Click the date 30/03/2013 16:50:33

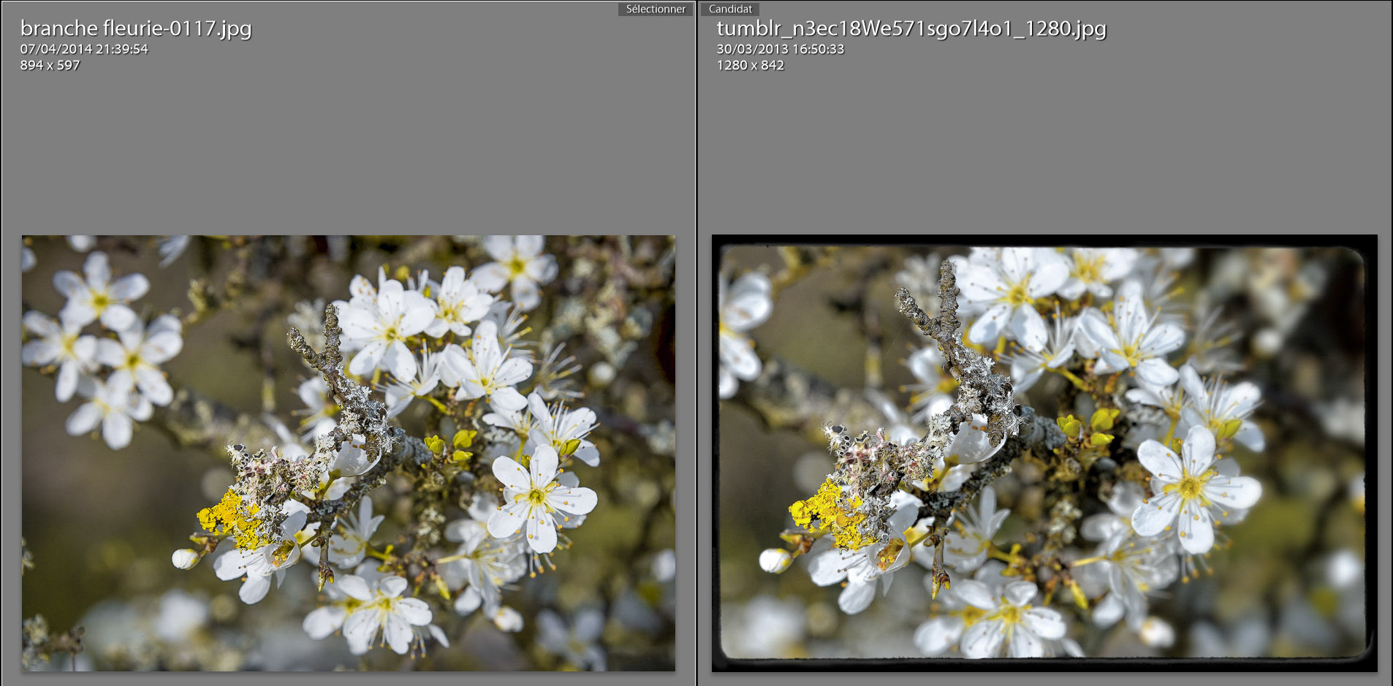780,49
